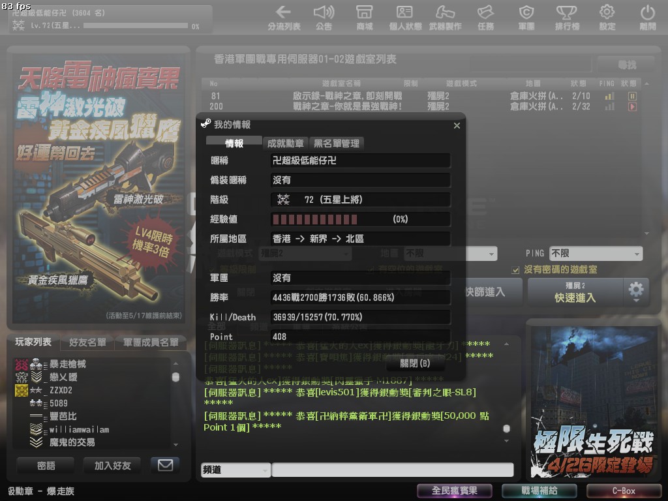Switch to the 軍團成員名單 tab

click(x=151, y=342)
